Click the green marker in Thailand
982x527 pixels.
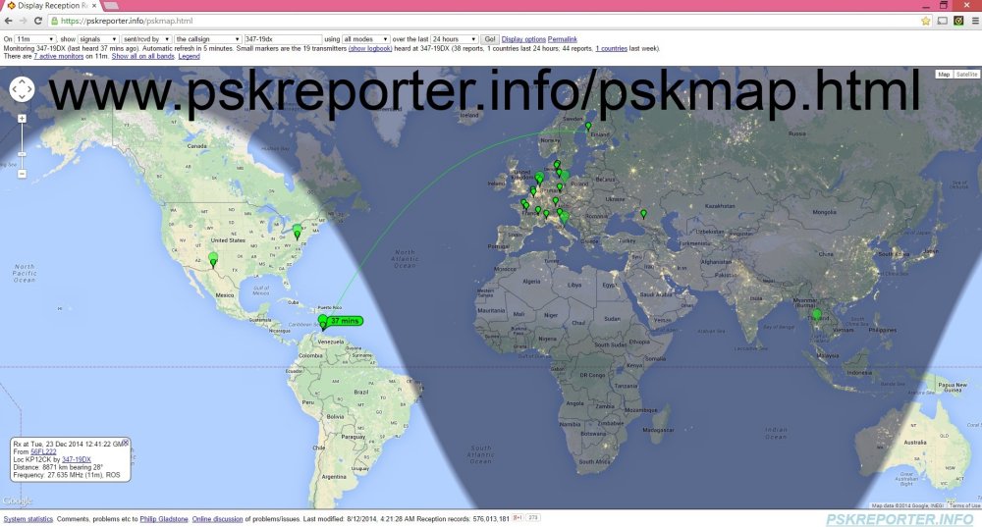(816, 315)
